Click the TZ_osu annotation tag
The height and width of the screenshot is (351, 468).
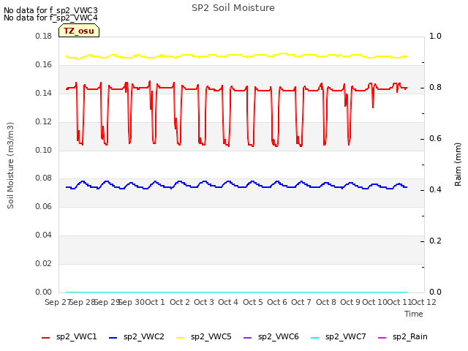tap(79, 31)
